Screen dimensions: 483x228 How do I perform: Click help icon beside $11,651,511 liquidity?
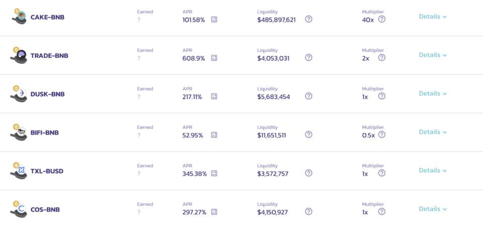click(308, 135)
